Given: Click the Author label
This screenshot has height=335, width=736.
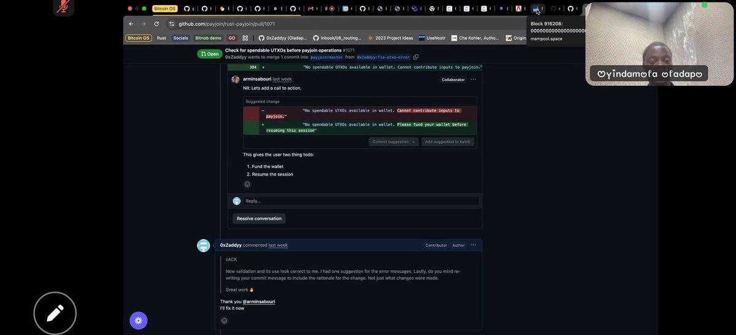Looking at the screenshot, I should coord(458,245).
